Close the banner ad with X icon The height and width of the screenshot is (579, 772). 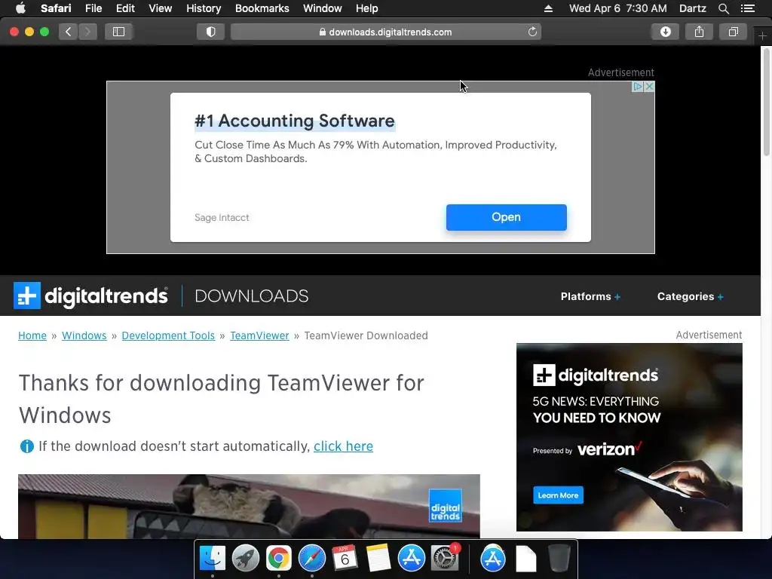[649, 86]
